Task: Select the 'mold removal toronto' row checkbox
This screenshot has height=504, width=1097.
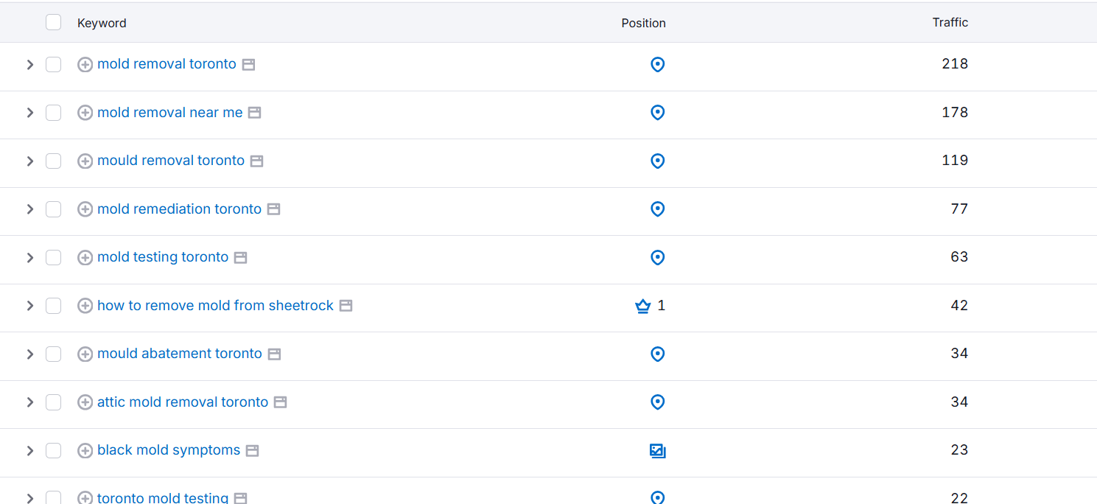Action: coord(53,65)
